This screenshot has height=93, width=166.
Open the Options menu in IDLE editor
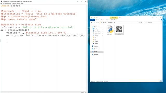[14, 3]
